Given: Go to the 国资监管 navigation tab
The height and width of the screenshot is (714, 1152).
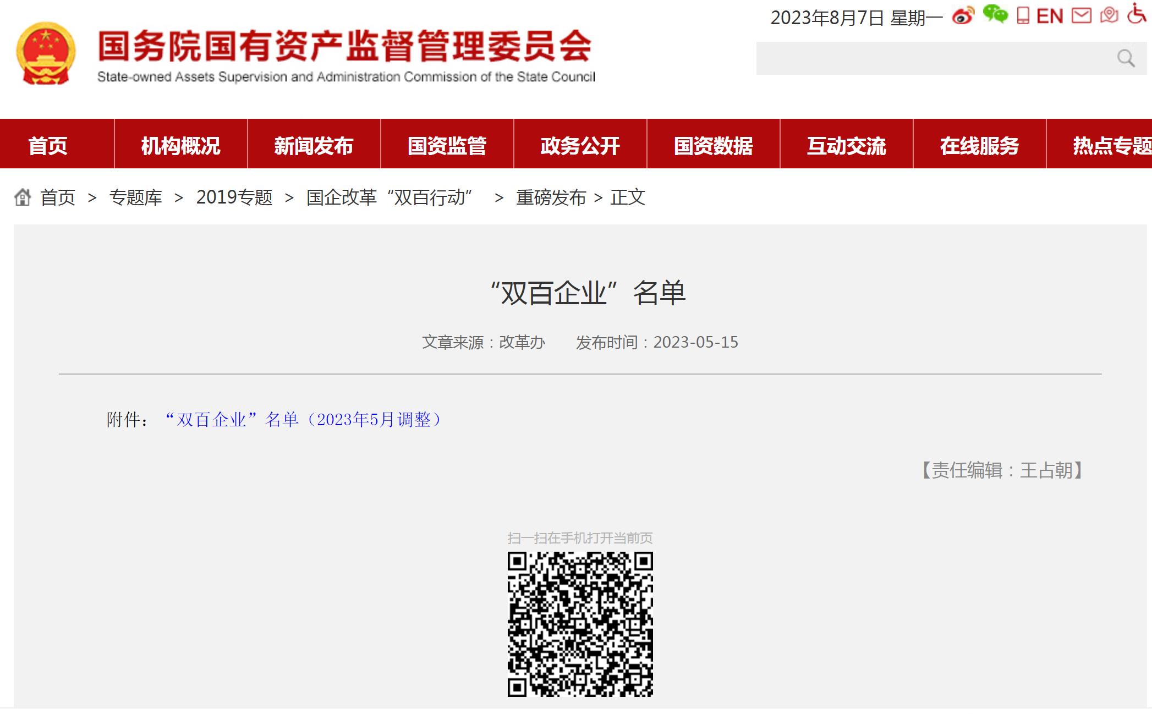Looking at the screenshot, I should click(x=447, y=146).
